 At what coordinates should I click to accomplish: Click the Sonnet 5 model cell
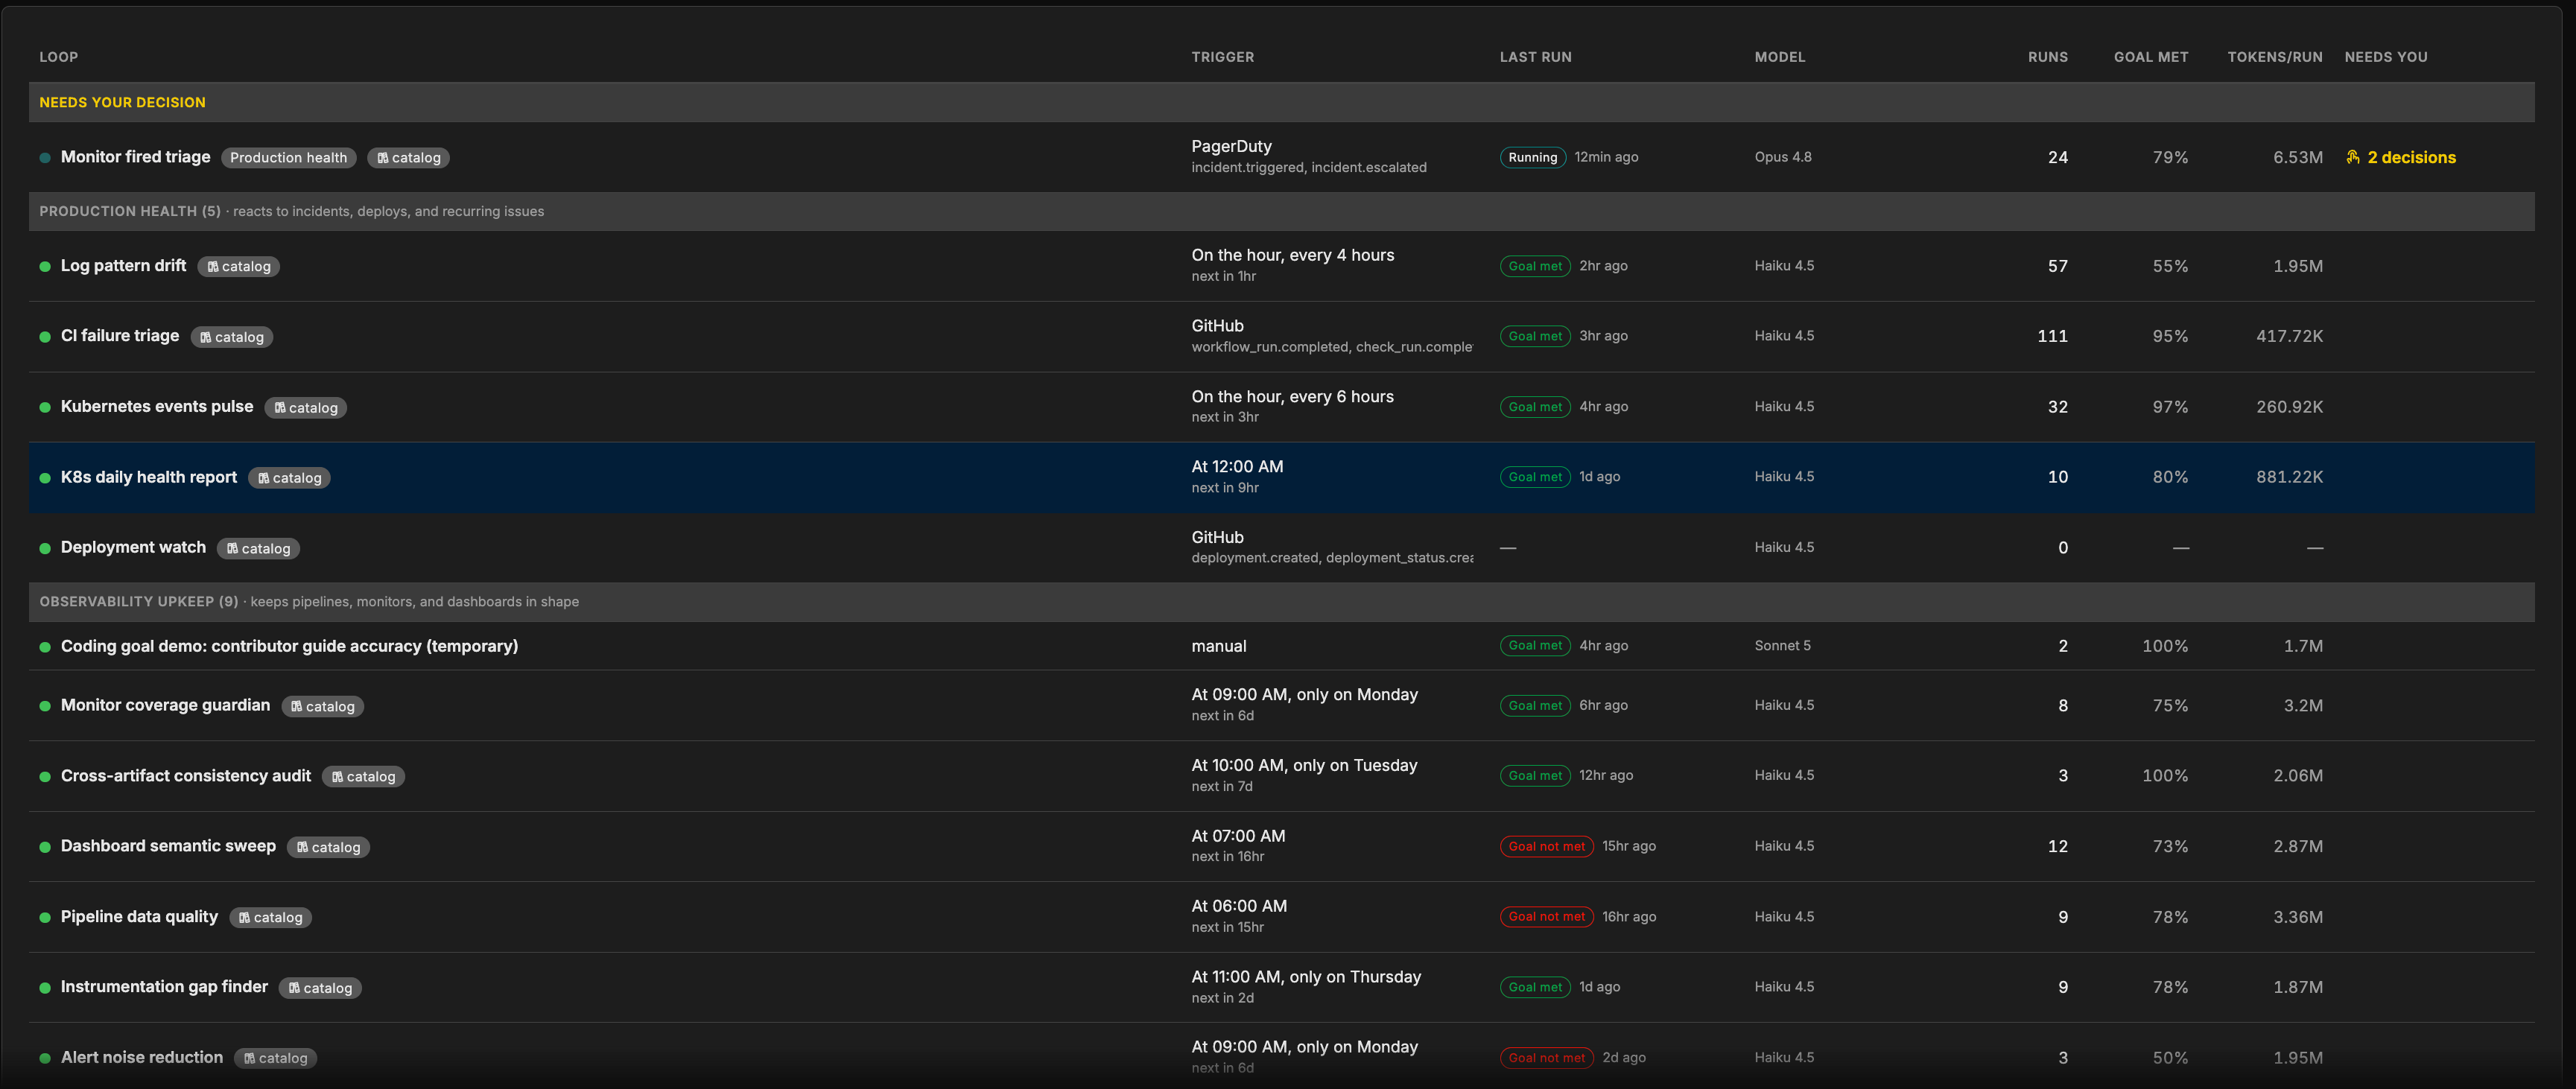coord(1782,646)
